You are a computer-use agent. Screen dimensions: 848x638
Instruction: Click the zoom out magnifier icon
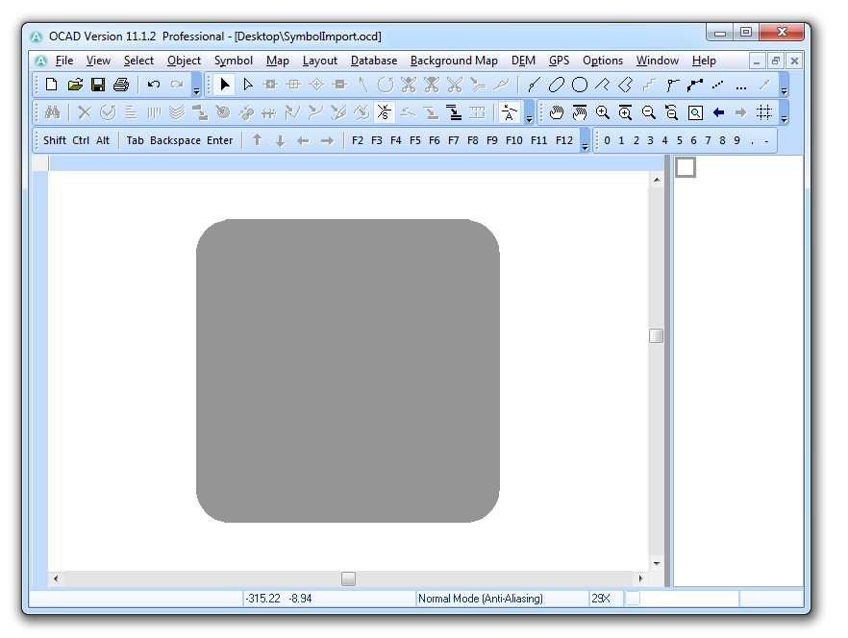point(648,112)
